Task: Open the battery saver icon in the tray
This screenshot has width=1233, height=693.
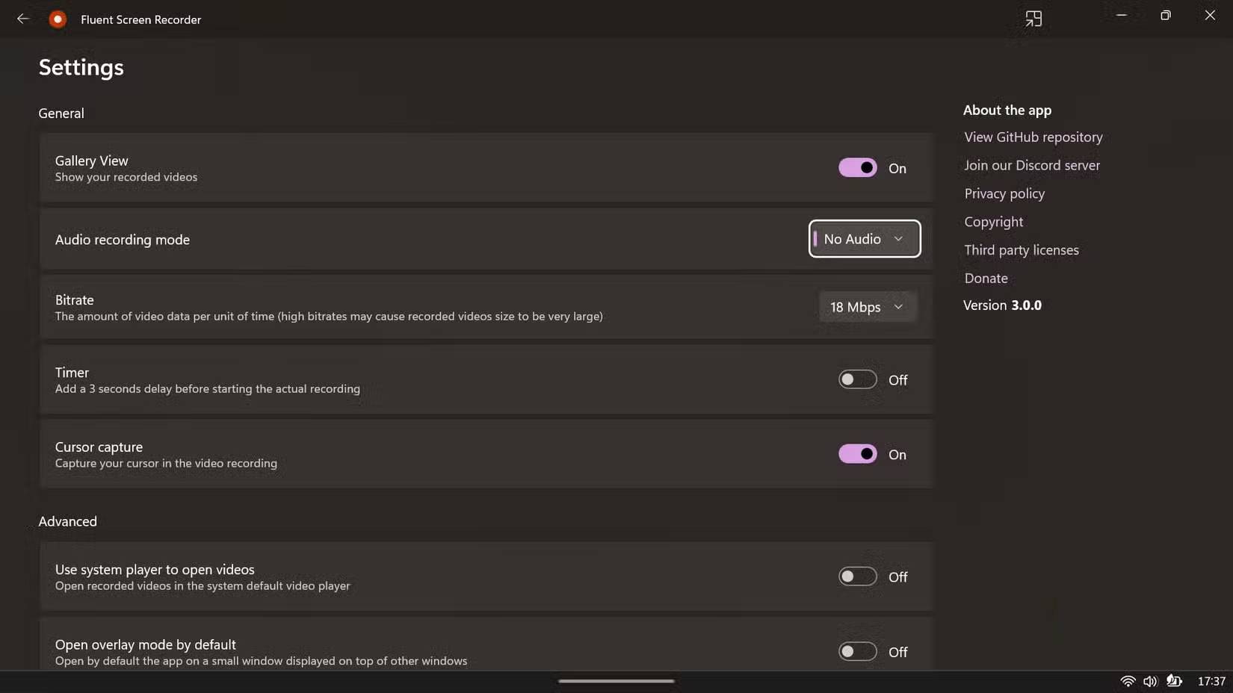Action: click(1173, 680)
